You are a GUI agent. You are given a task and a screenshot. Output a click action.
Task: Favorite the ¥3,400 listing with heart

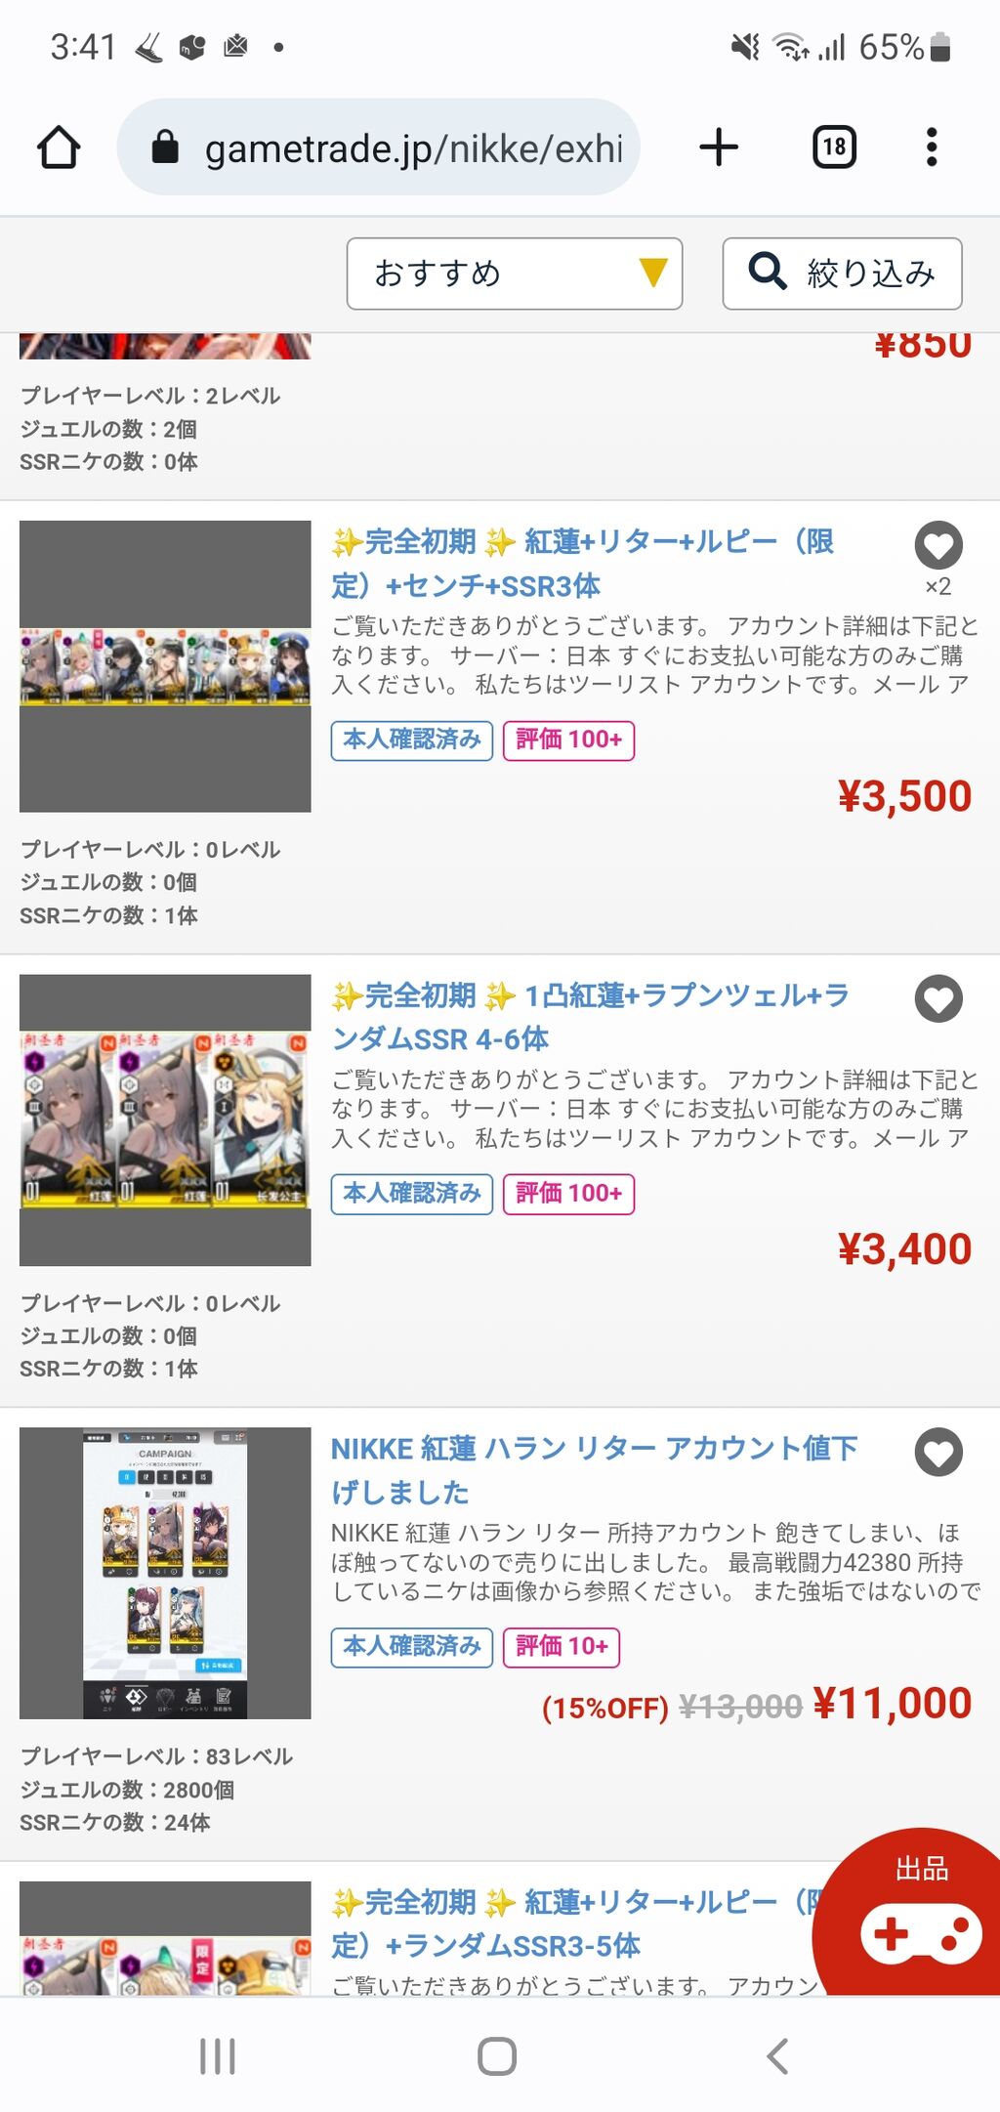click(x=938, y=998)
